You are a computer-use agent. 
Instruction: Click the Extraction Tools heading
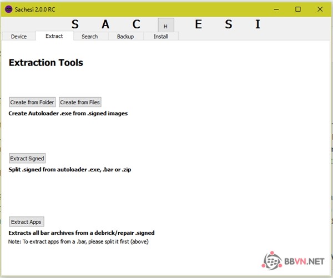tap(46, 63)
